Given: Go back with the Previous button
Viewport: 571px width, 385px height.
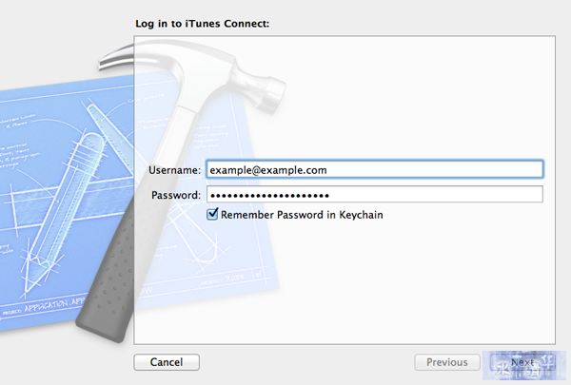Looking at the screenshot, I should pos(447,362).
